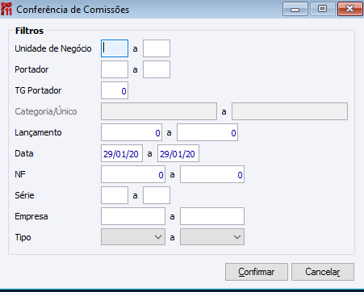Open the ending Tipo dropdown
Screen dimensions: 364x292
pos(212,237)
